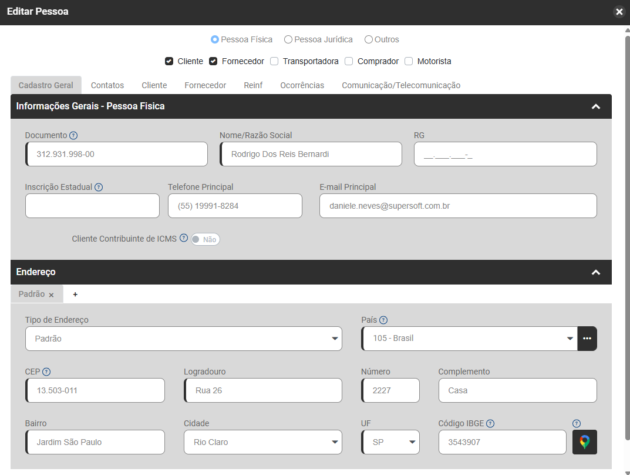The width and height of the screenshot is (630, 475).
Task: Click the help icon next to País
Action: coord(383,320)
